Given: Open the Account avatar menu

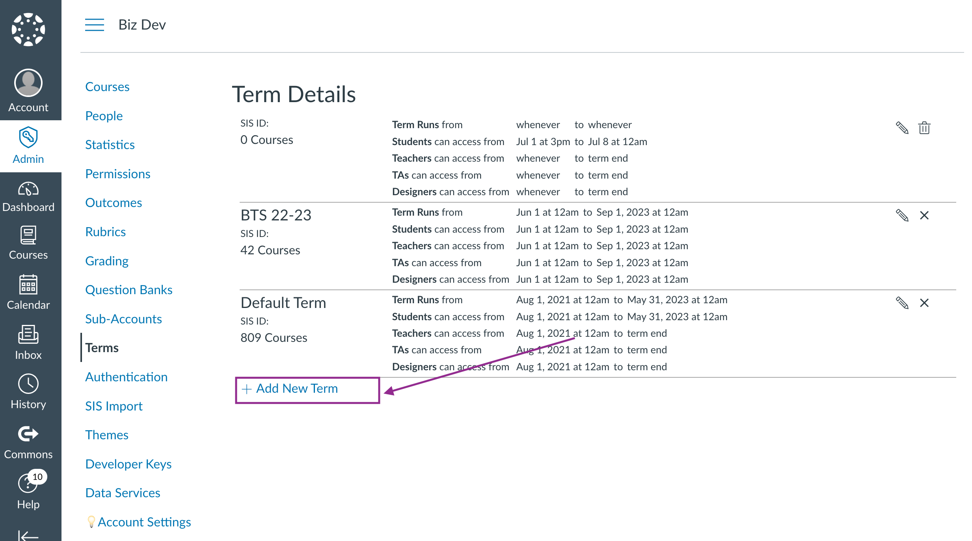Looking at the screenshot, I should pyautogui.click(x=28, y=91).
